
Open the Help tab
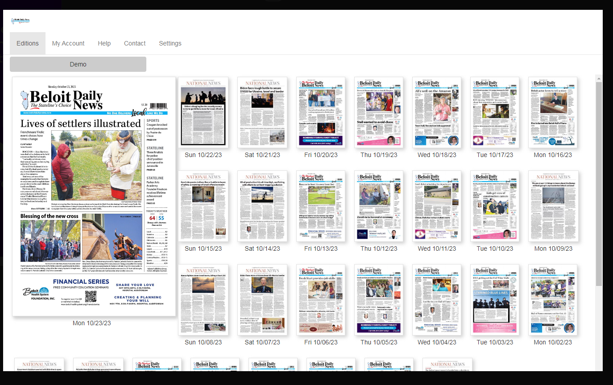tap(104, 43)
